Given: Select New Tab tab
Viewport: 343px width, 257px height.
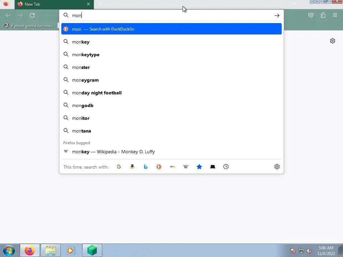Looking at the screenshot, I should [54, 5].
